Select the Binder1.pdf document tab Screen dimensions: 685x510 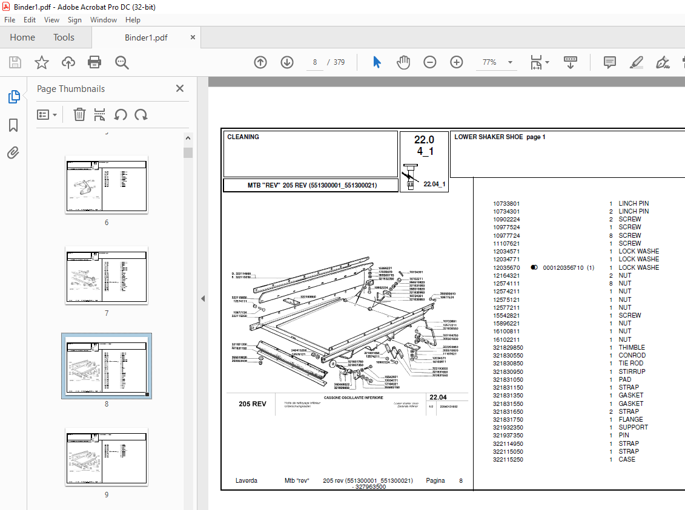(x=146, y=38)
